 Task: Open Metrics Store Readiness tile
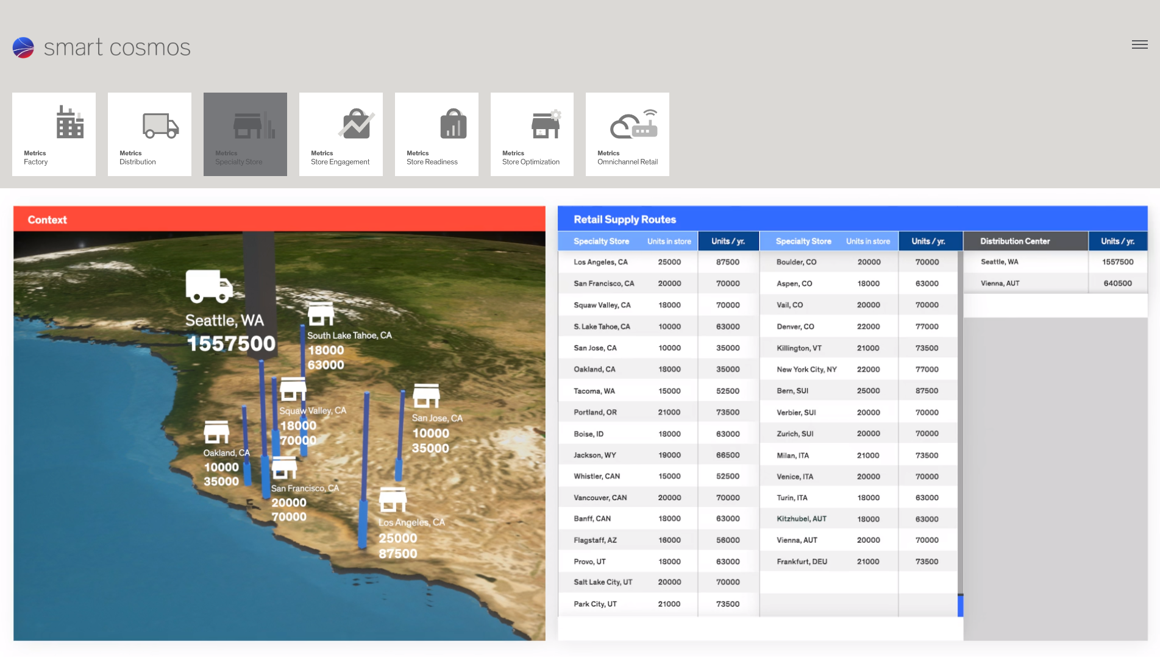point(436,134)
